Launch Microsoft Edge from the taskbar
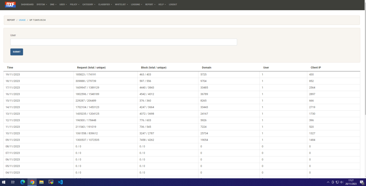The height and width of the screenshot is (186, 366). click(23, 182)
